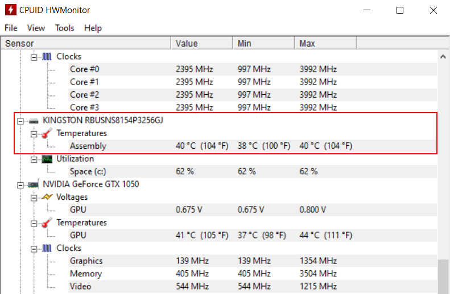This screenshot has width=450, height=294.
Task: Click the Min column header
Action: (x=264, y=43)
